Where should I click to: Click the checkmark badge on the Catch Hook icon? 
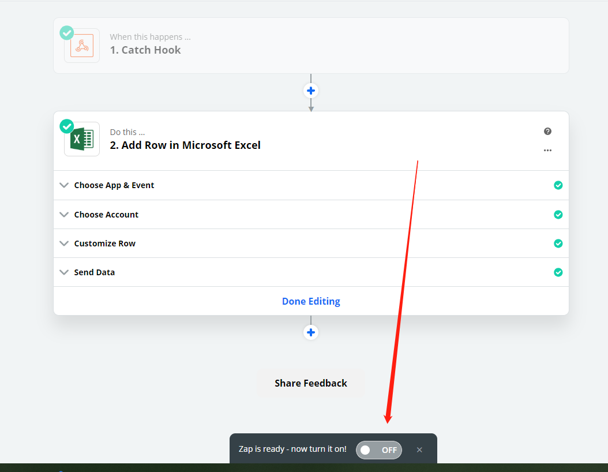tap(67, 33)
